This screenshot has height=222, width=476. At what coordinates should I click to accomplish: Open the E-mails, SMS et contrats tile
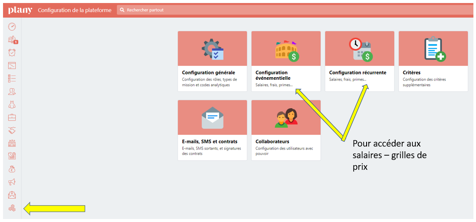212,130
